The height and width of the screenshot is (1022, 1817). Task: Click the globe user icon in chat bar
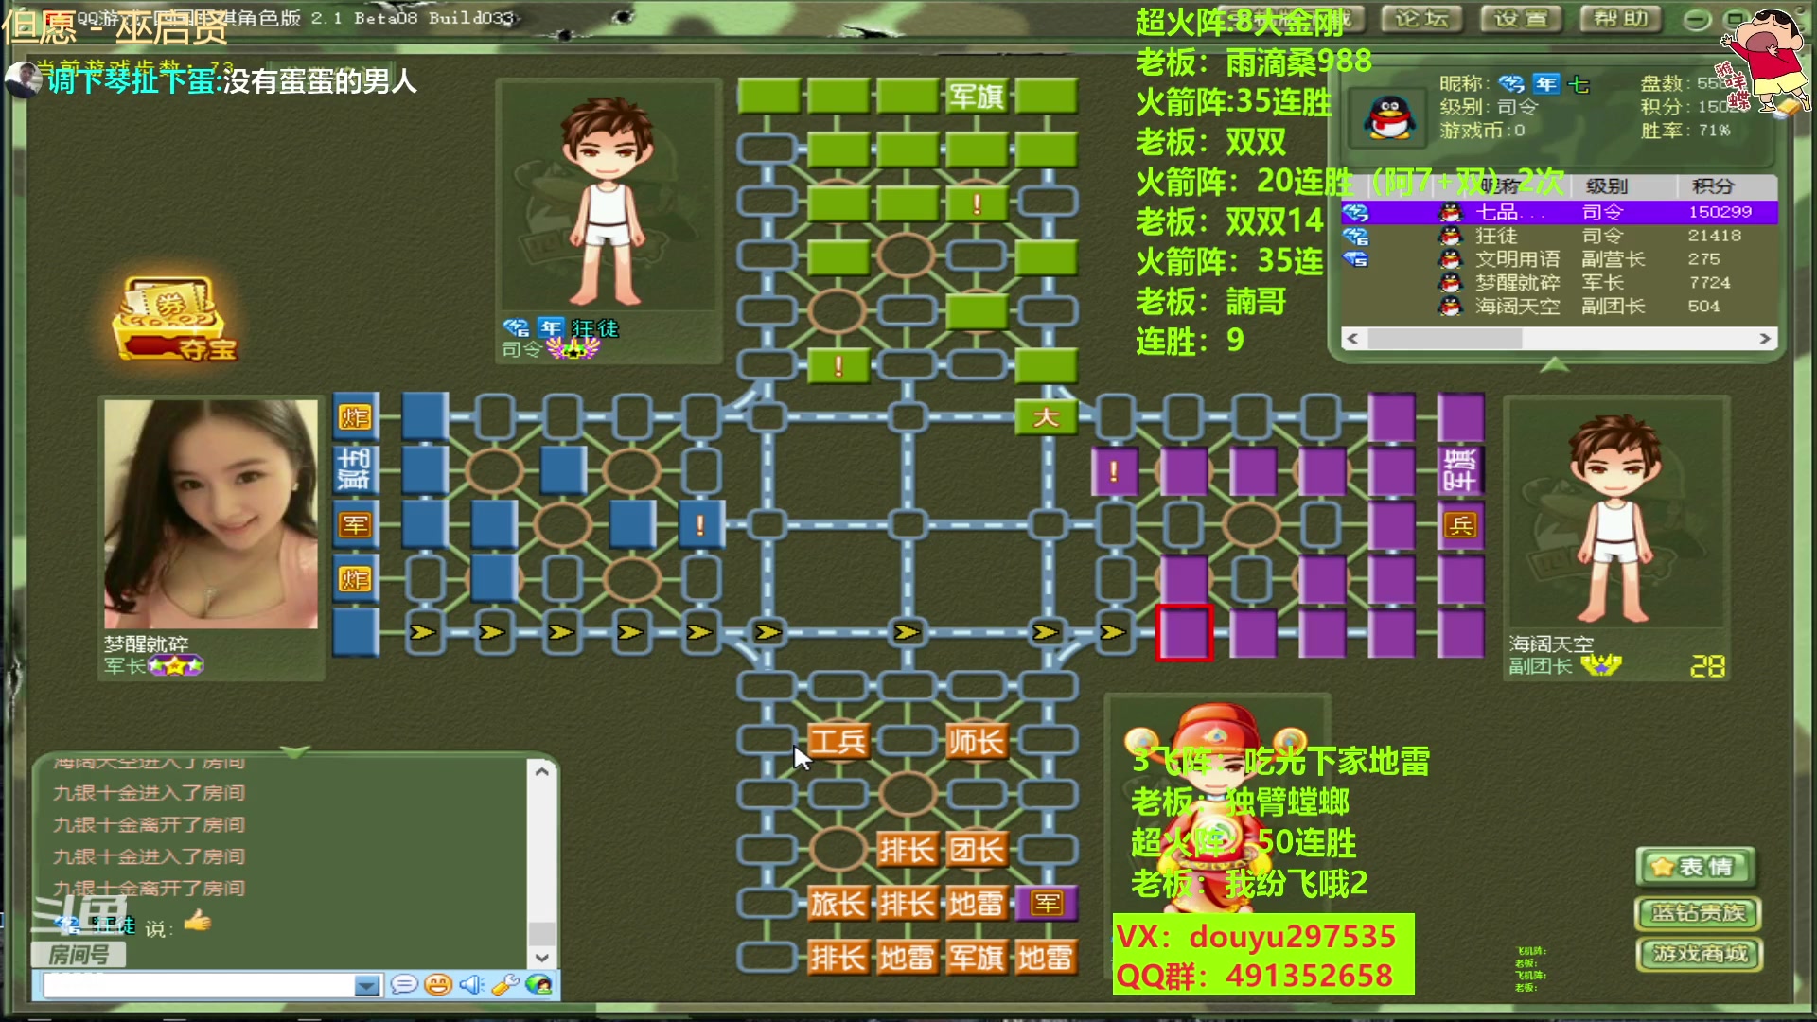pos(538,985)
